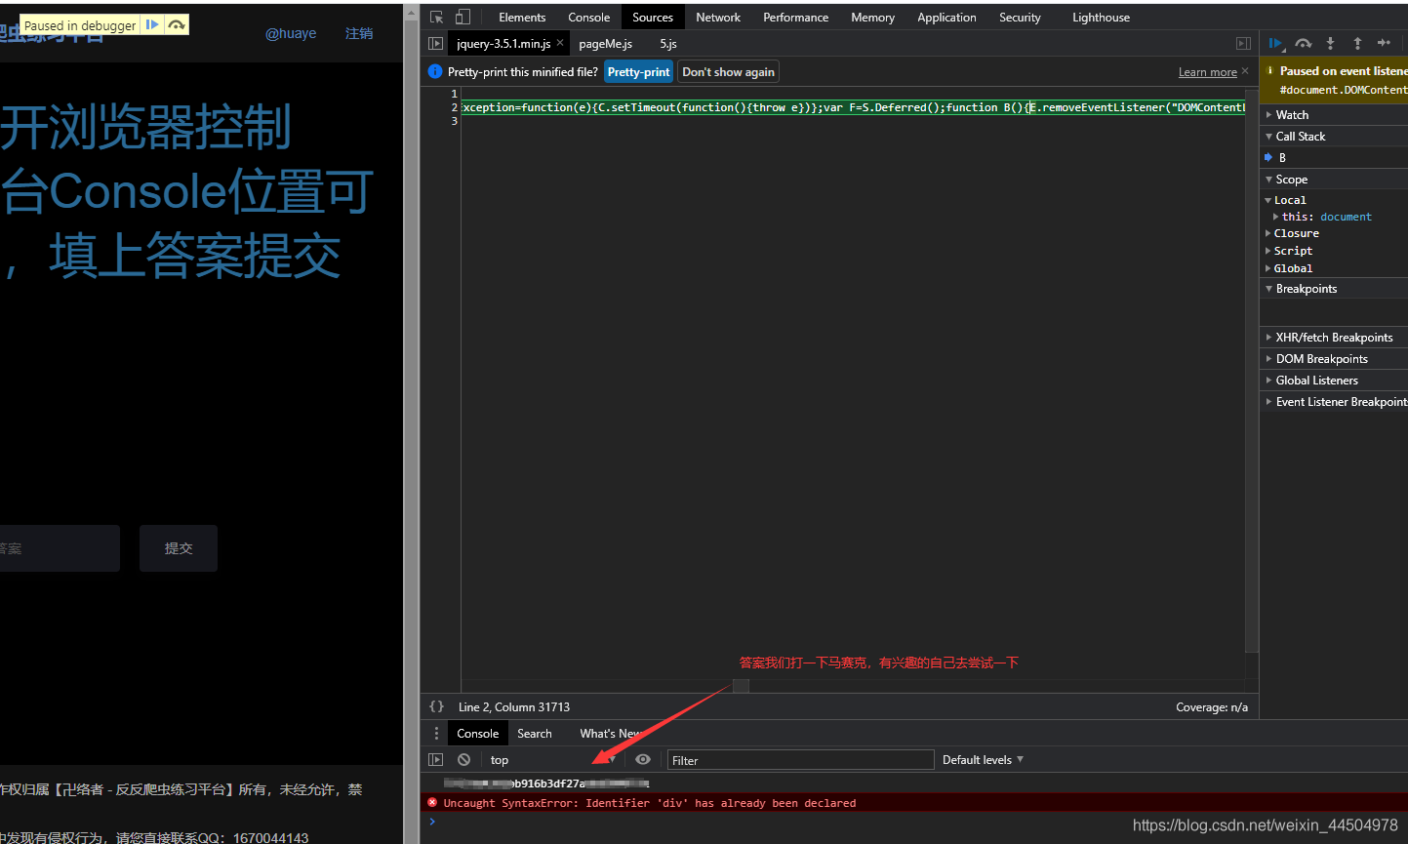Open the top context dropdown
The height and width of the screenshot is (844, 1408).
tap(552, 759)
